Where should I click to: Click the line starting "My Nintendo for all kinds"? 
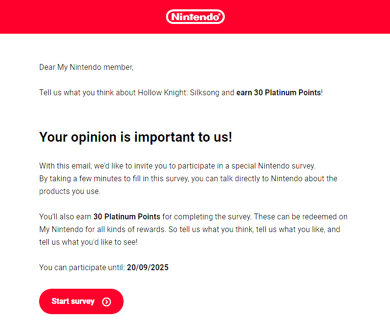[190, 230]
